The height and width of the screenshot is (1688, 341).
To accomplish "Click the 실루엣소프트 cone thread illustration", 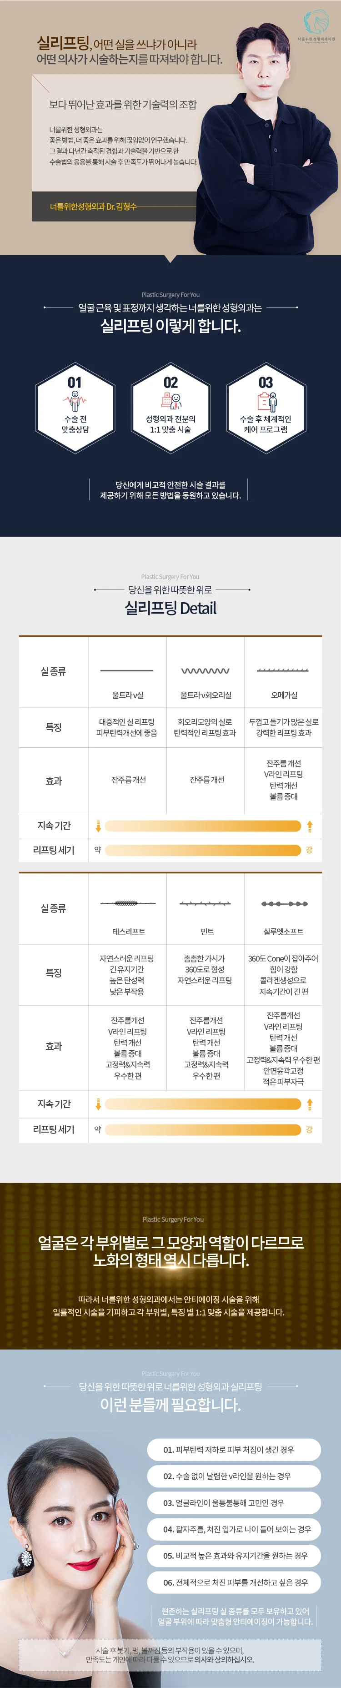I will (284, 904).
